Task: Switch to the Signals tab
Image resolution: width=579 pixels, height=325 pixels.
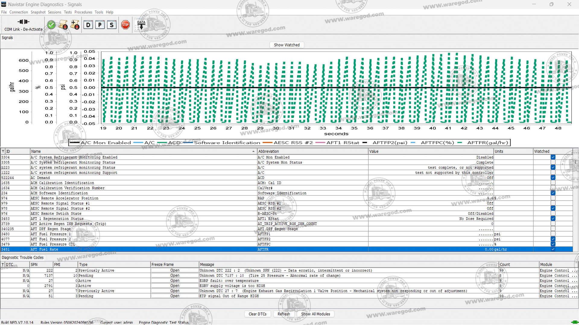Action: pyautogui.click(x=7, y=37)
